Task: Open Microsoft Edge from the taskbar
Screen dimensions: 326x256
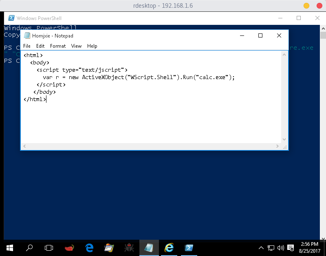Action: pyautogui.click(x=89, y=248)
